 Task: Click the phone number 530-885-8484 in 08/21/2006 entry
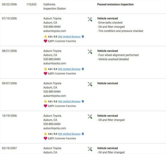[52, 59]
